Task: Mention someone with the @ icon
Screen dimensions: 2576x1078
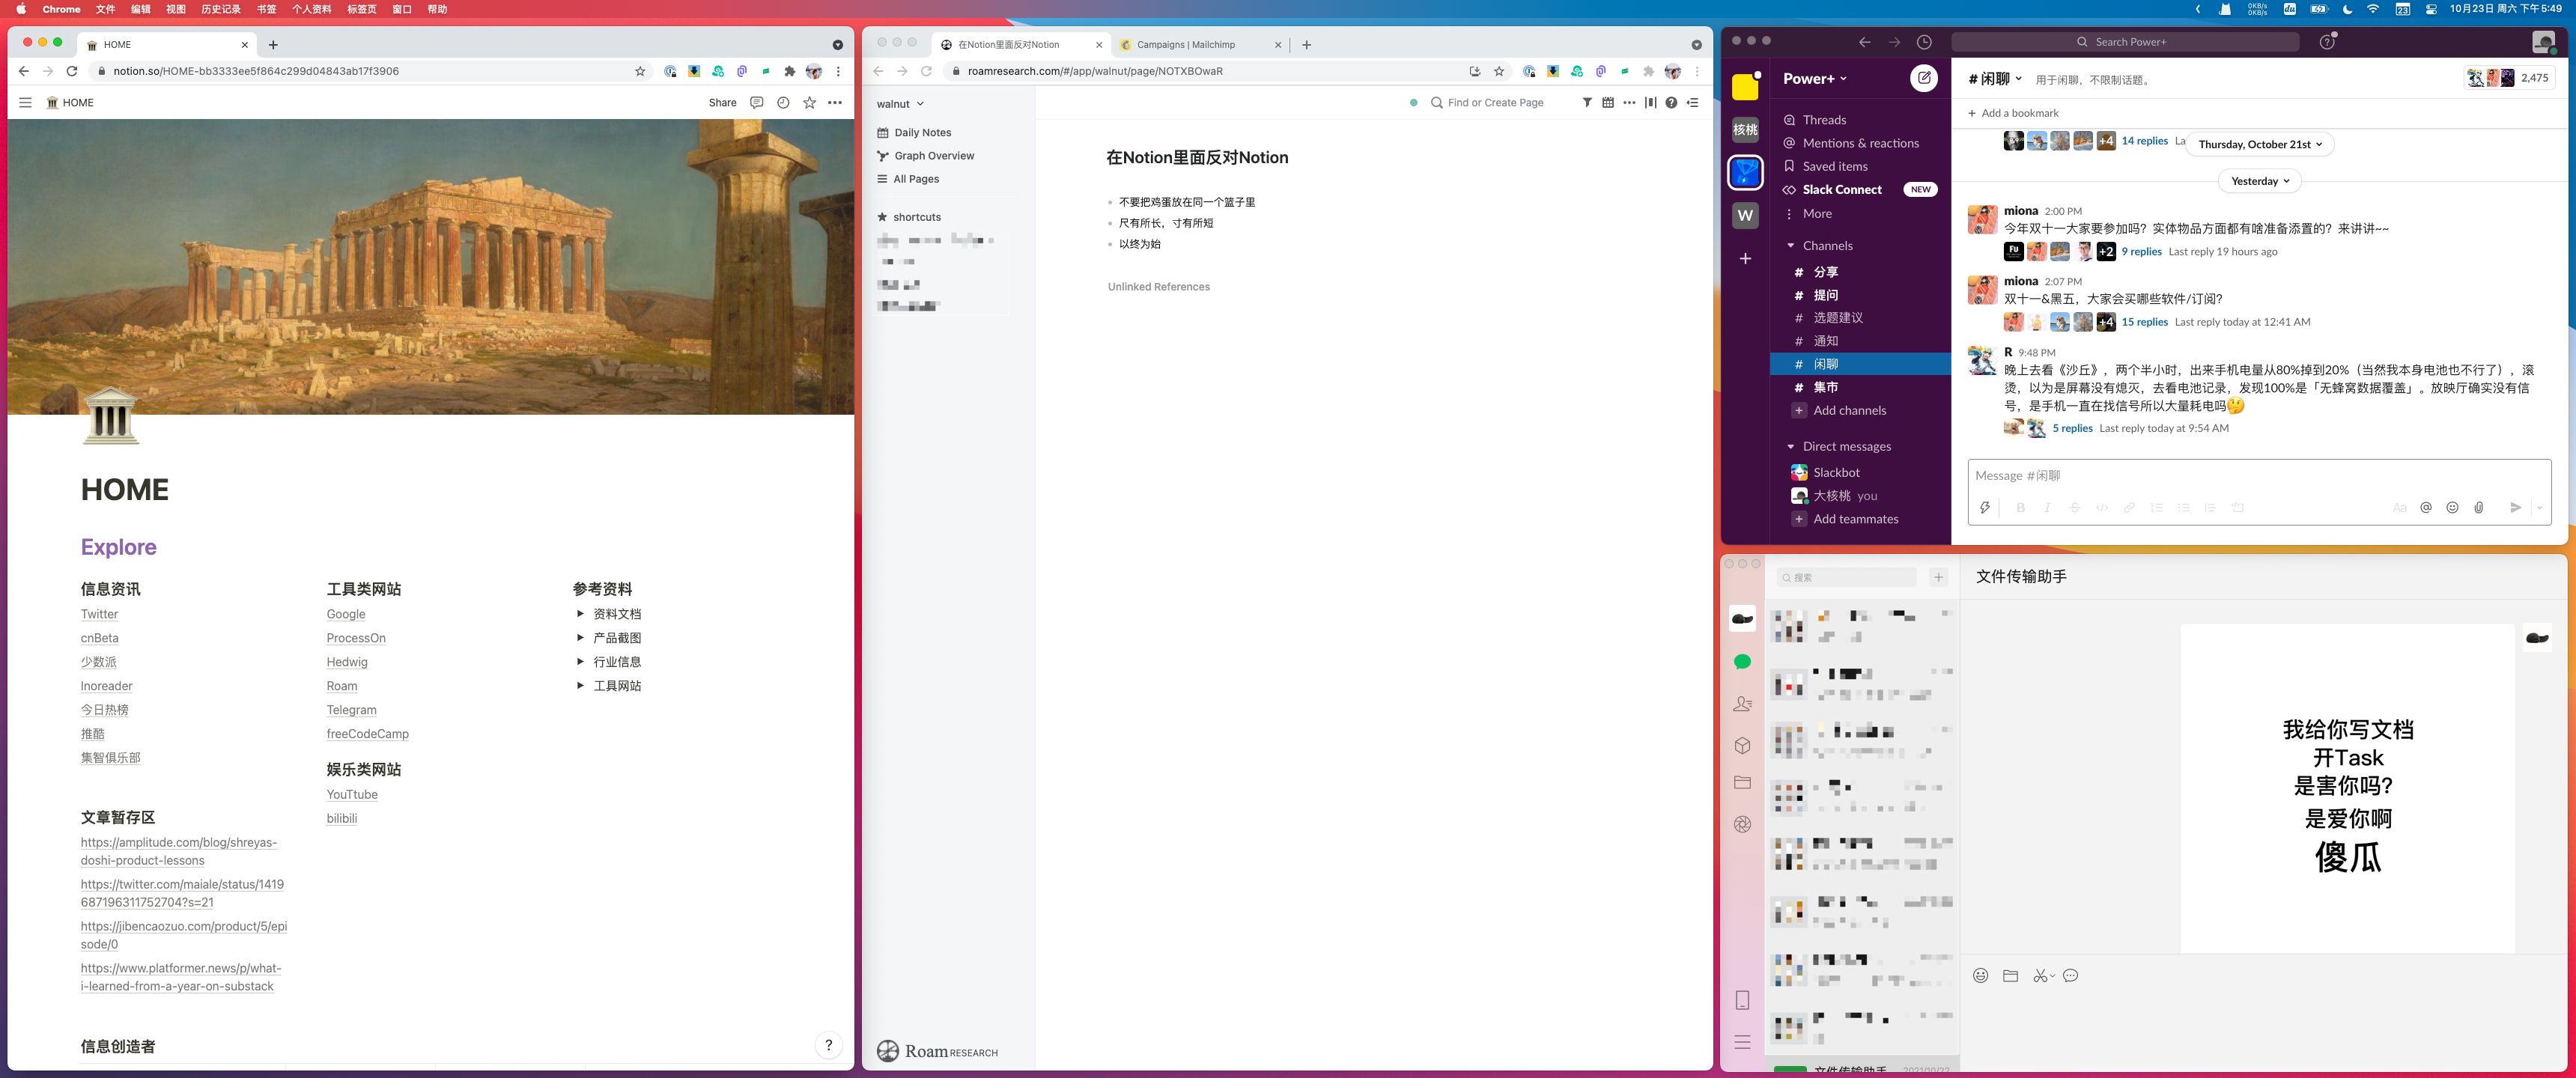Action: coord(2425,507)
